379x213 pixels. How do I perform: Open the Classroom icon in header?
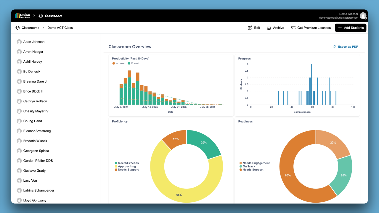(41, 16)
